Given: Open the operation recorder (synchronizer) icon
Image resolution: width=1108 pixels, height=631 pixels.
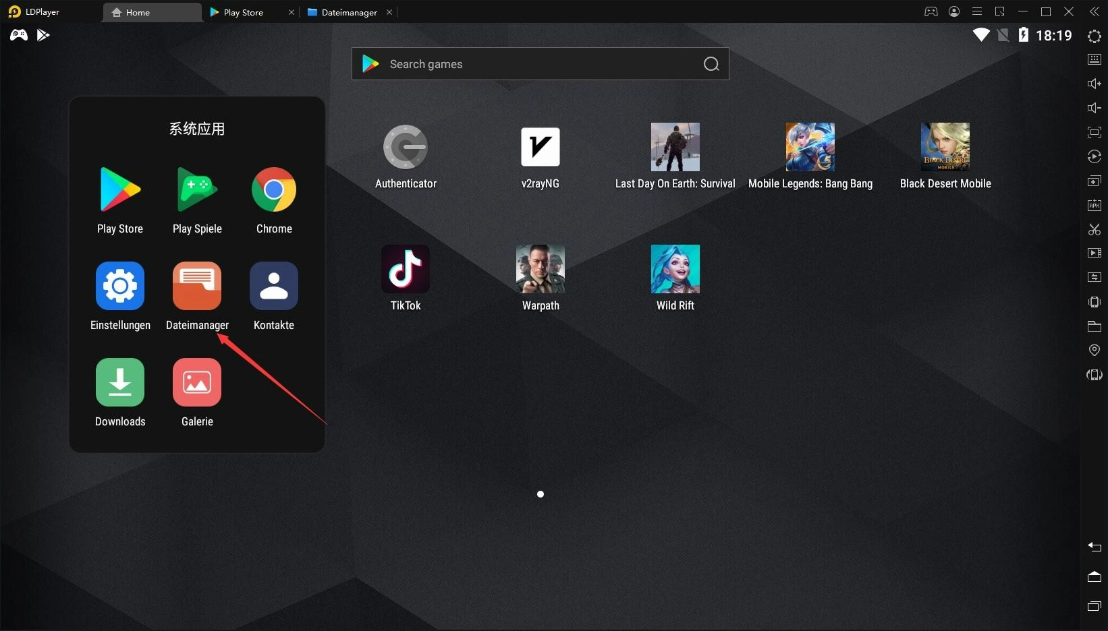Looking at the screenshot, I should point(1095,156).
